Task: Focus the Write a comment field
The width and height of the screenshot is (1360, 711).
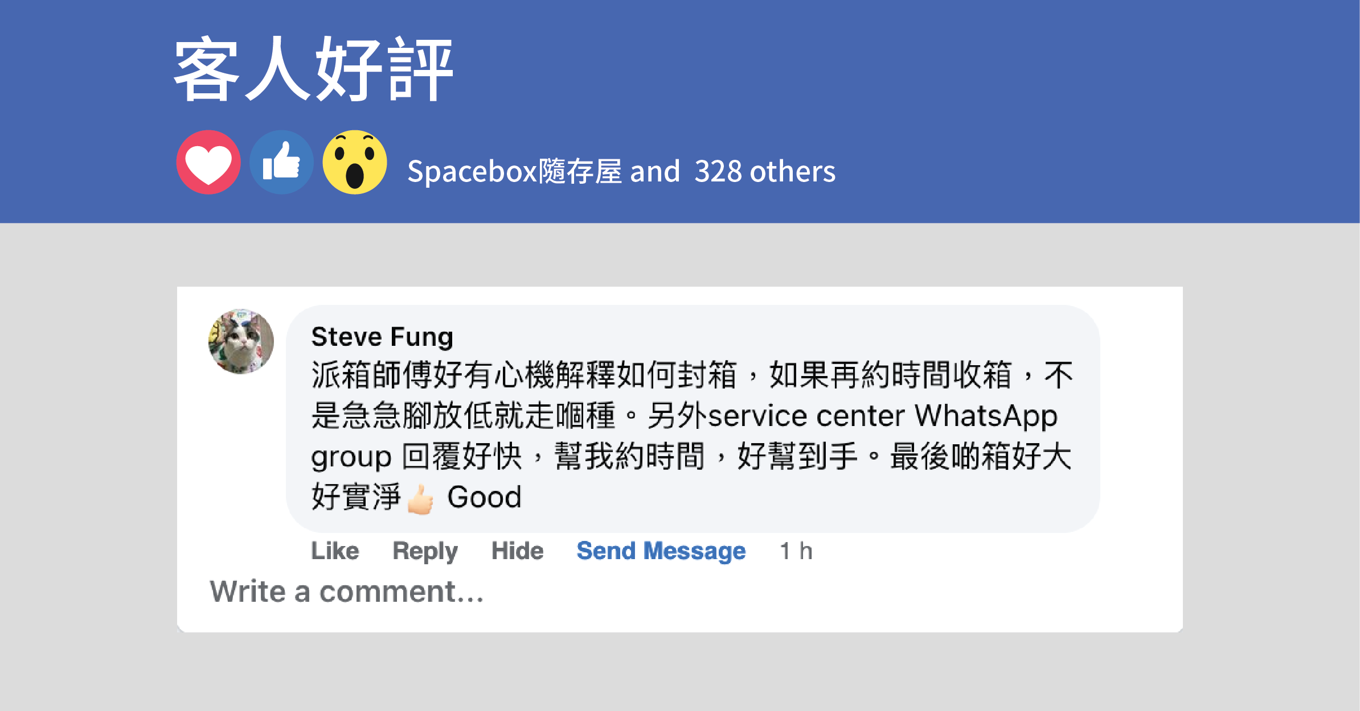Action: tap(346, 592)
